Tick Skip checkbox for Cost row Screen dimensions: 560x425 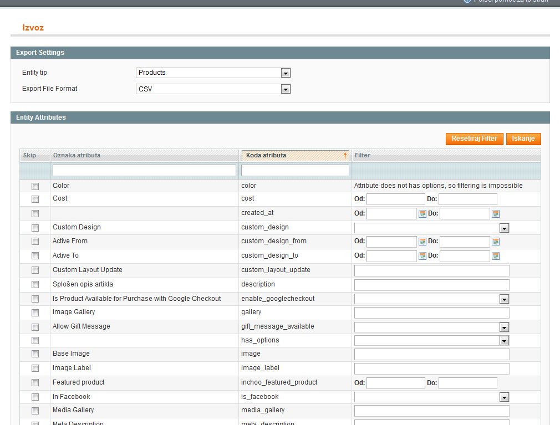pos(35,199)
